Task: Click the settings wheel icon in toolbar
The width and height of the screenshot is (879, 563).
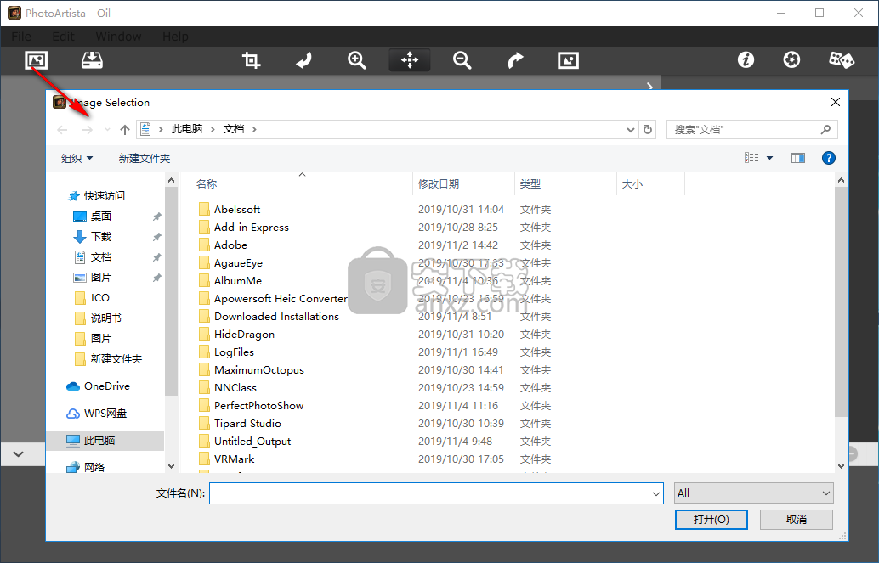Action: coord(791,60)
